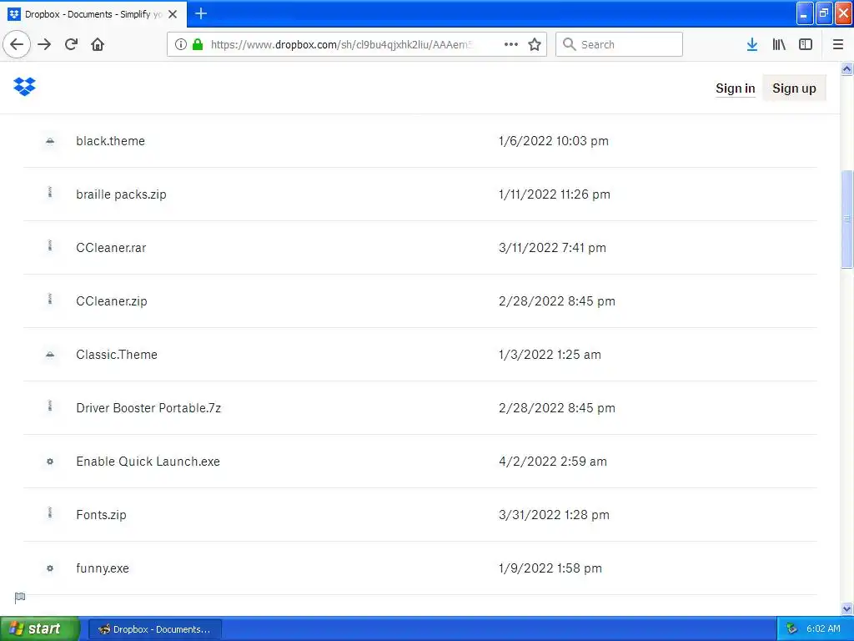Open the Fonts.zip file
854x641 pixels.
(x=101, y=515)
